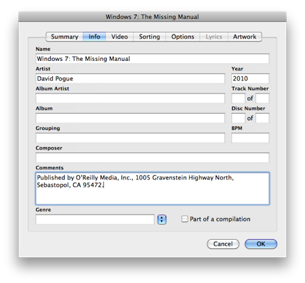Click the Track Number total box
305x283 pixels.
[x=262, y=98]
